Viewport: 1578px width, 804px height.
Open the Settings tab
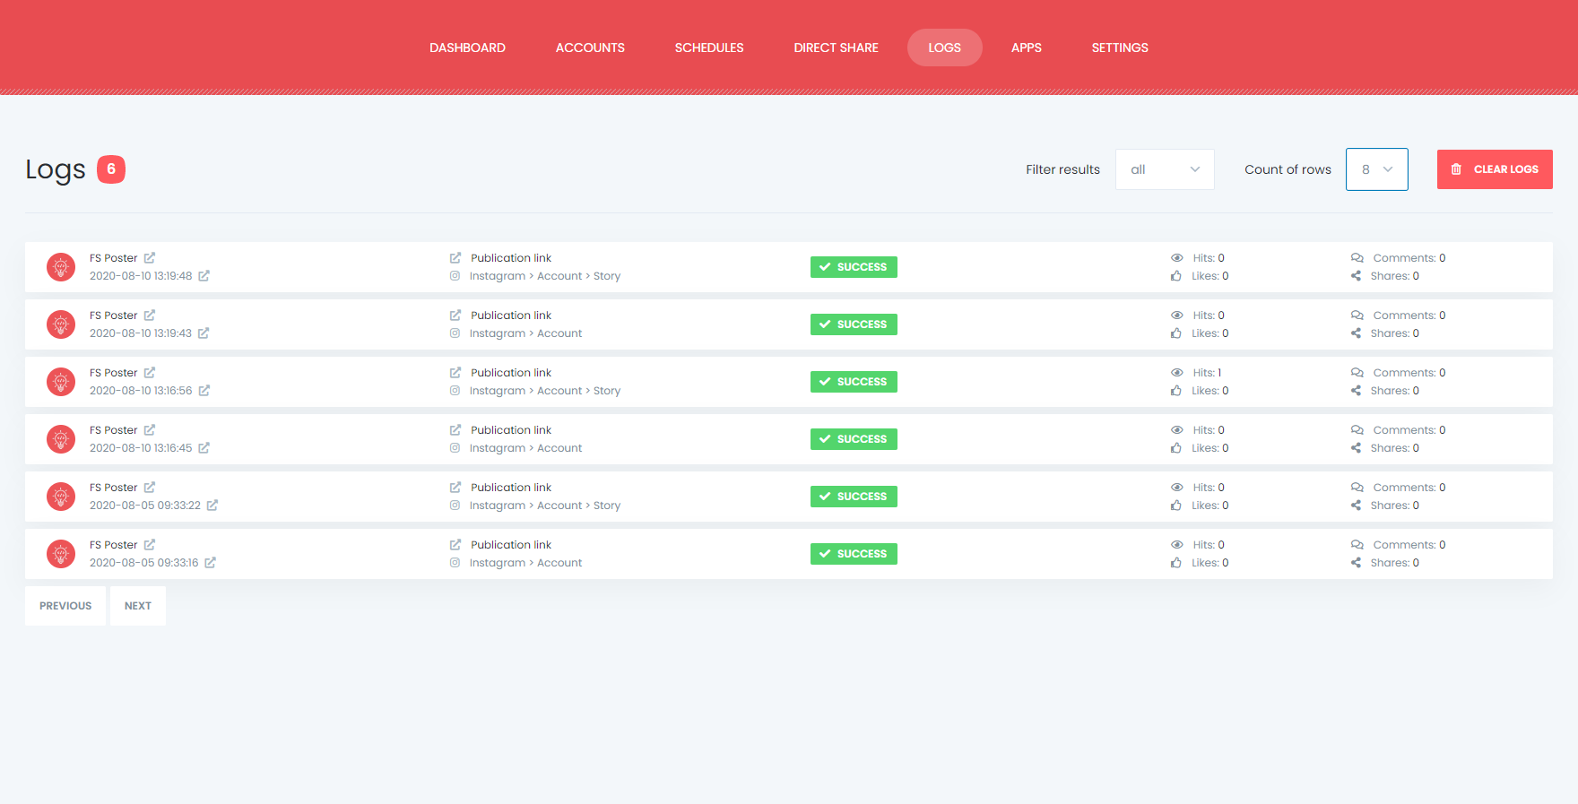click(1120, 48)
